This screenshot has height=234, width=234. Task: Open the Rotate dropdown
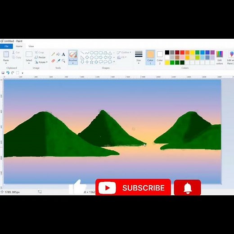pos(41,62)
